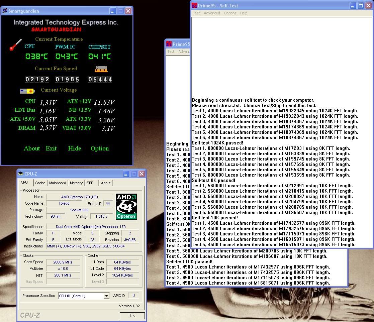Viewport: 374px width, 322px height.
Task: Click Option in Smartguardian
Action: [x=100, y=148]
